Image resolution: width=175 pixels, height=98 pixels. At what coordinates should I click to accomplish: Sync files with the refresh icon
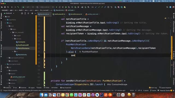point(8,7)
